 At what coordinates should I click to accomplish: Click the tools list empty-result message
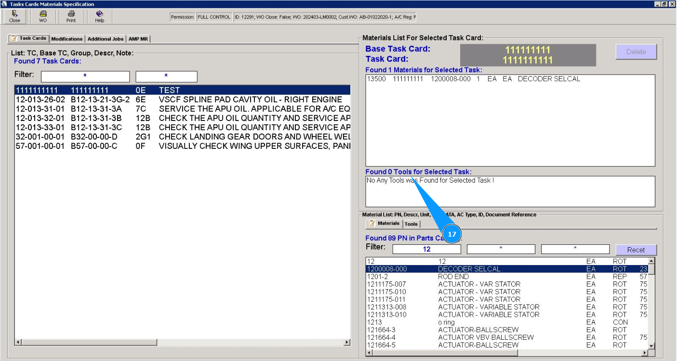pyautogui.click(x=430, y=180)
